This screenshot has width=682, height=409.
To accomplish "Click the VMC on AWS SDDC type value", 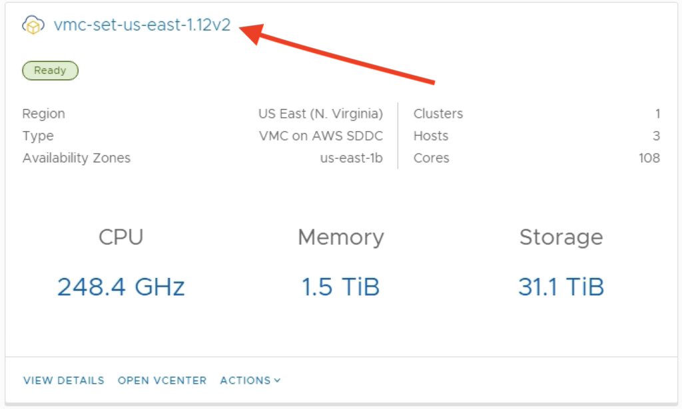I will click(321, 136).
